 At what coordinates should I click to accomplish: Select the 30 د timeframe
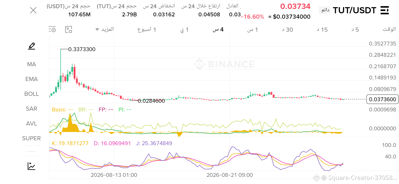[x=287, y=30]
